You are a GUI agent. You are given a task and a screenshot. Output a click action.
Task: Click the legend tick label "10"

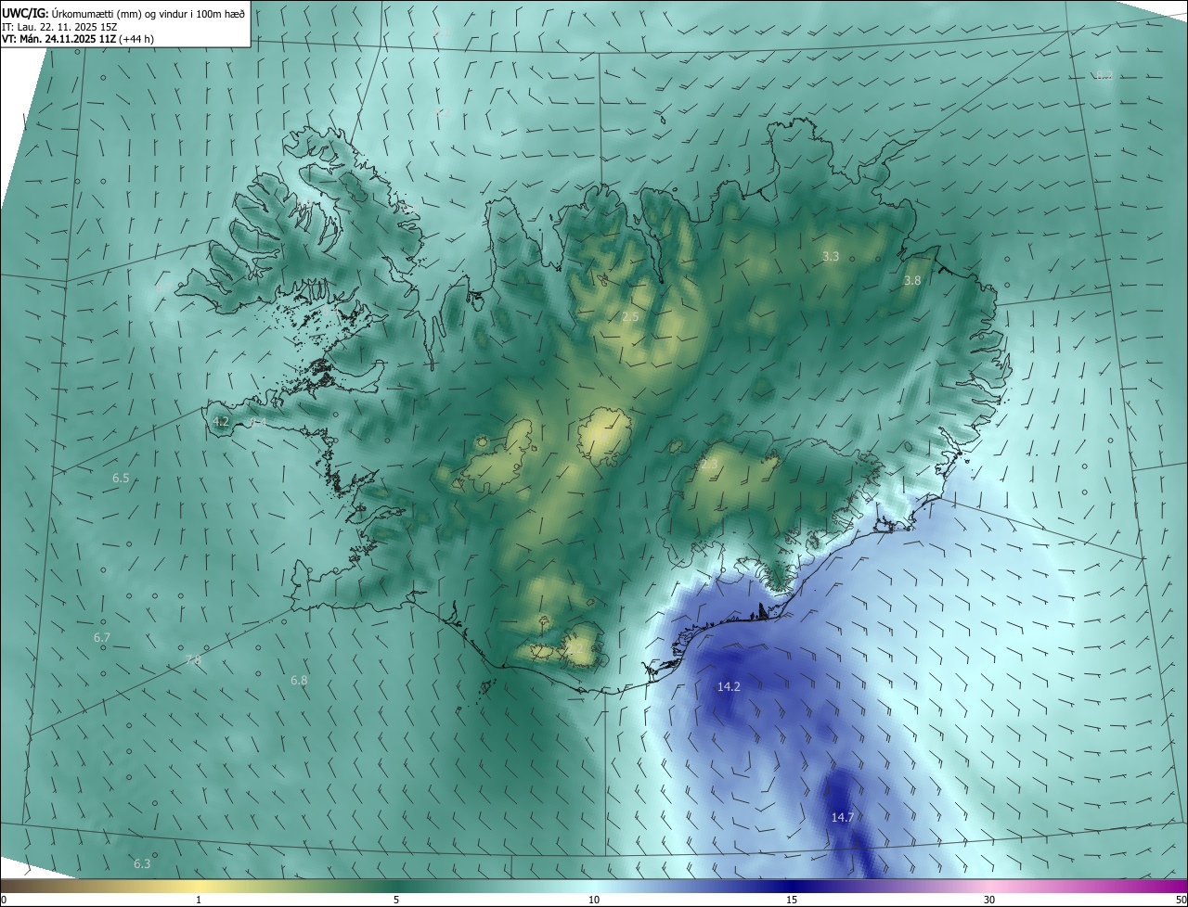tap(594, 900)
